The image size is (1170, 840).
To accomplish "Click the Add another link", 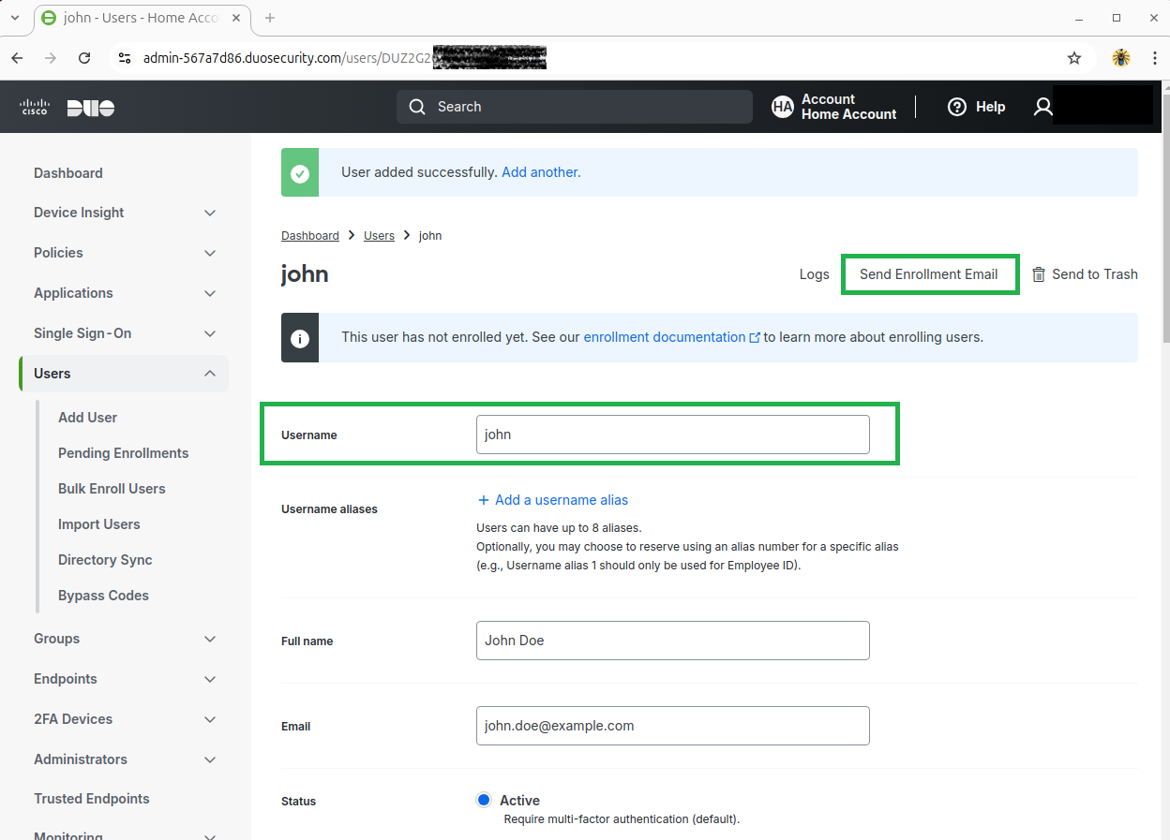I will click(x=541, y=172).
